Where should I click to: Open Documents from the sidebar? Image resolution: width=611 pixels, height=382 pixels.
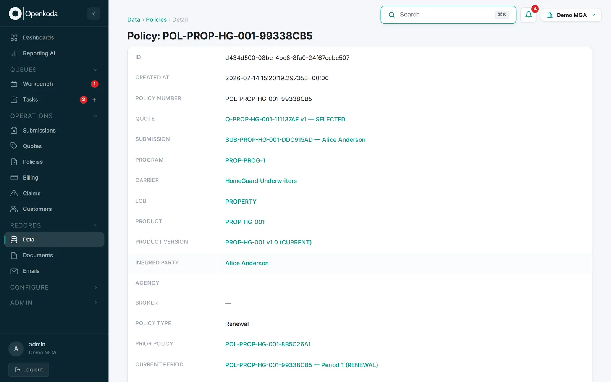(x=54, y=256)
